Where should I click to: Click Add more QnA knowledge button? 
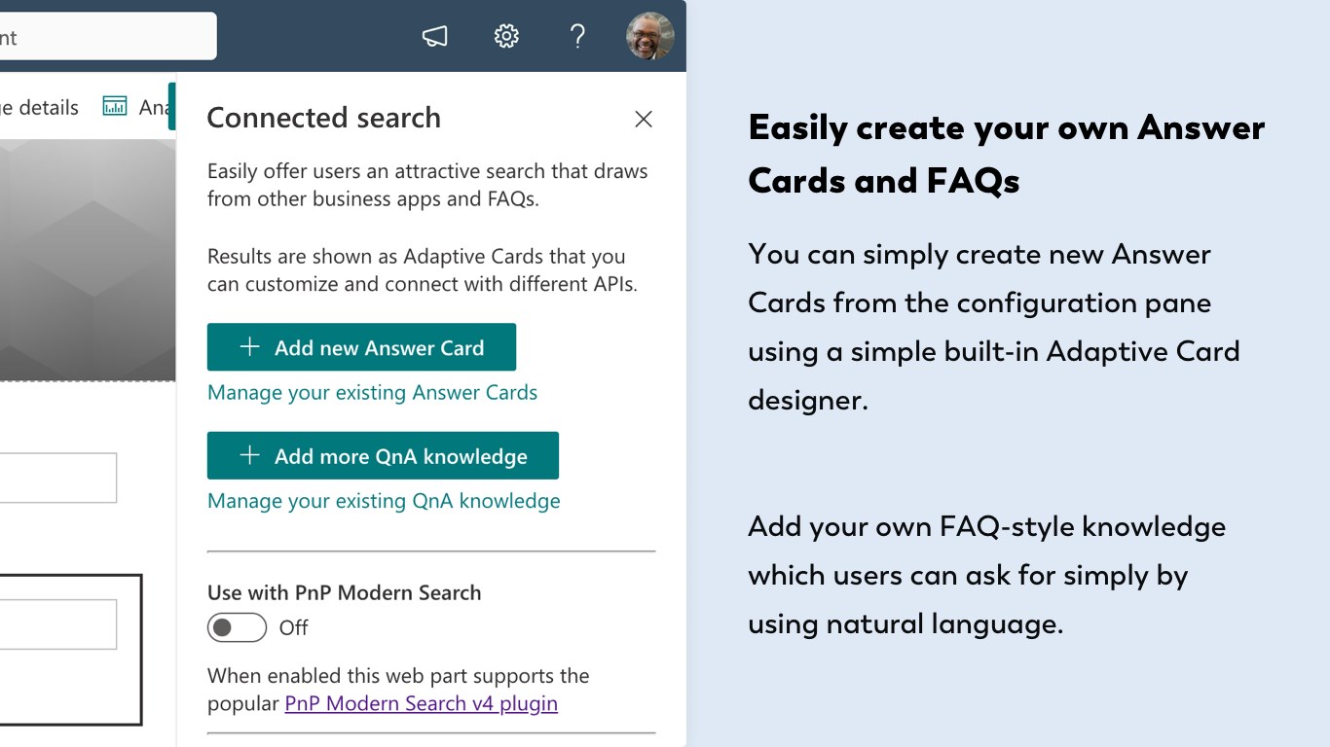coord(383,456)
